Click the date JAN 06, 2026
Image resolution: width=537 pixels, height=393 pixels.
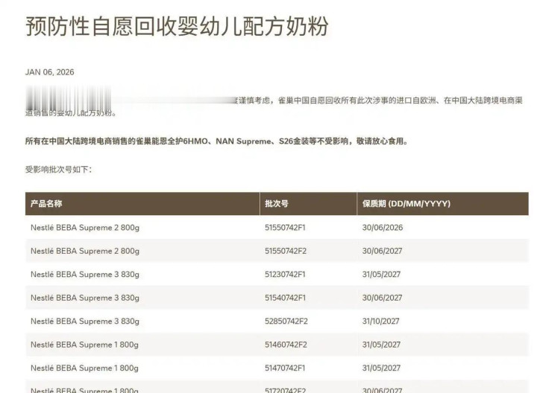[50, 72]
